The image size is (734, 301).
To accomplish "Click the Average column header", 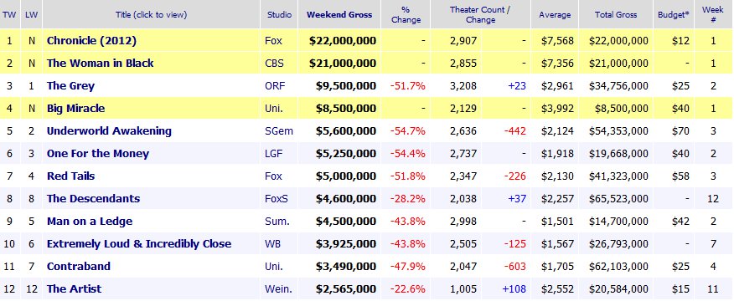I will [x=555, y=14].
